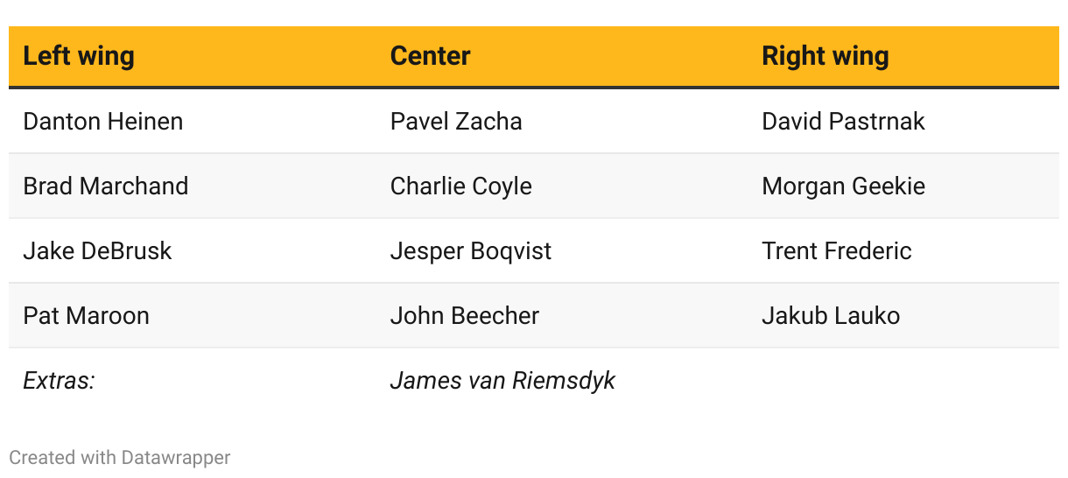Click the Charlie Coyle name
Image resolution: width=1068 pixels, height=478 pixels.
pos(460,186)
